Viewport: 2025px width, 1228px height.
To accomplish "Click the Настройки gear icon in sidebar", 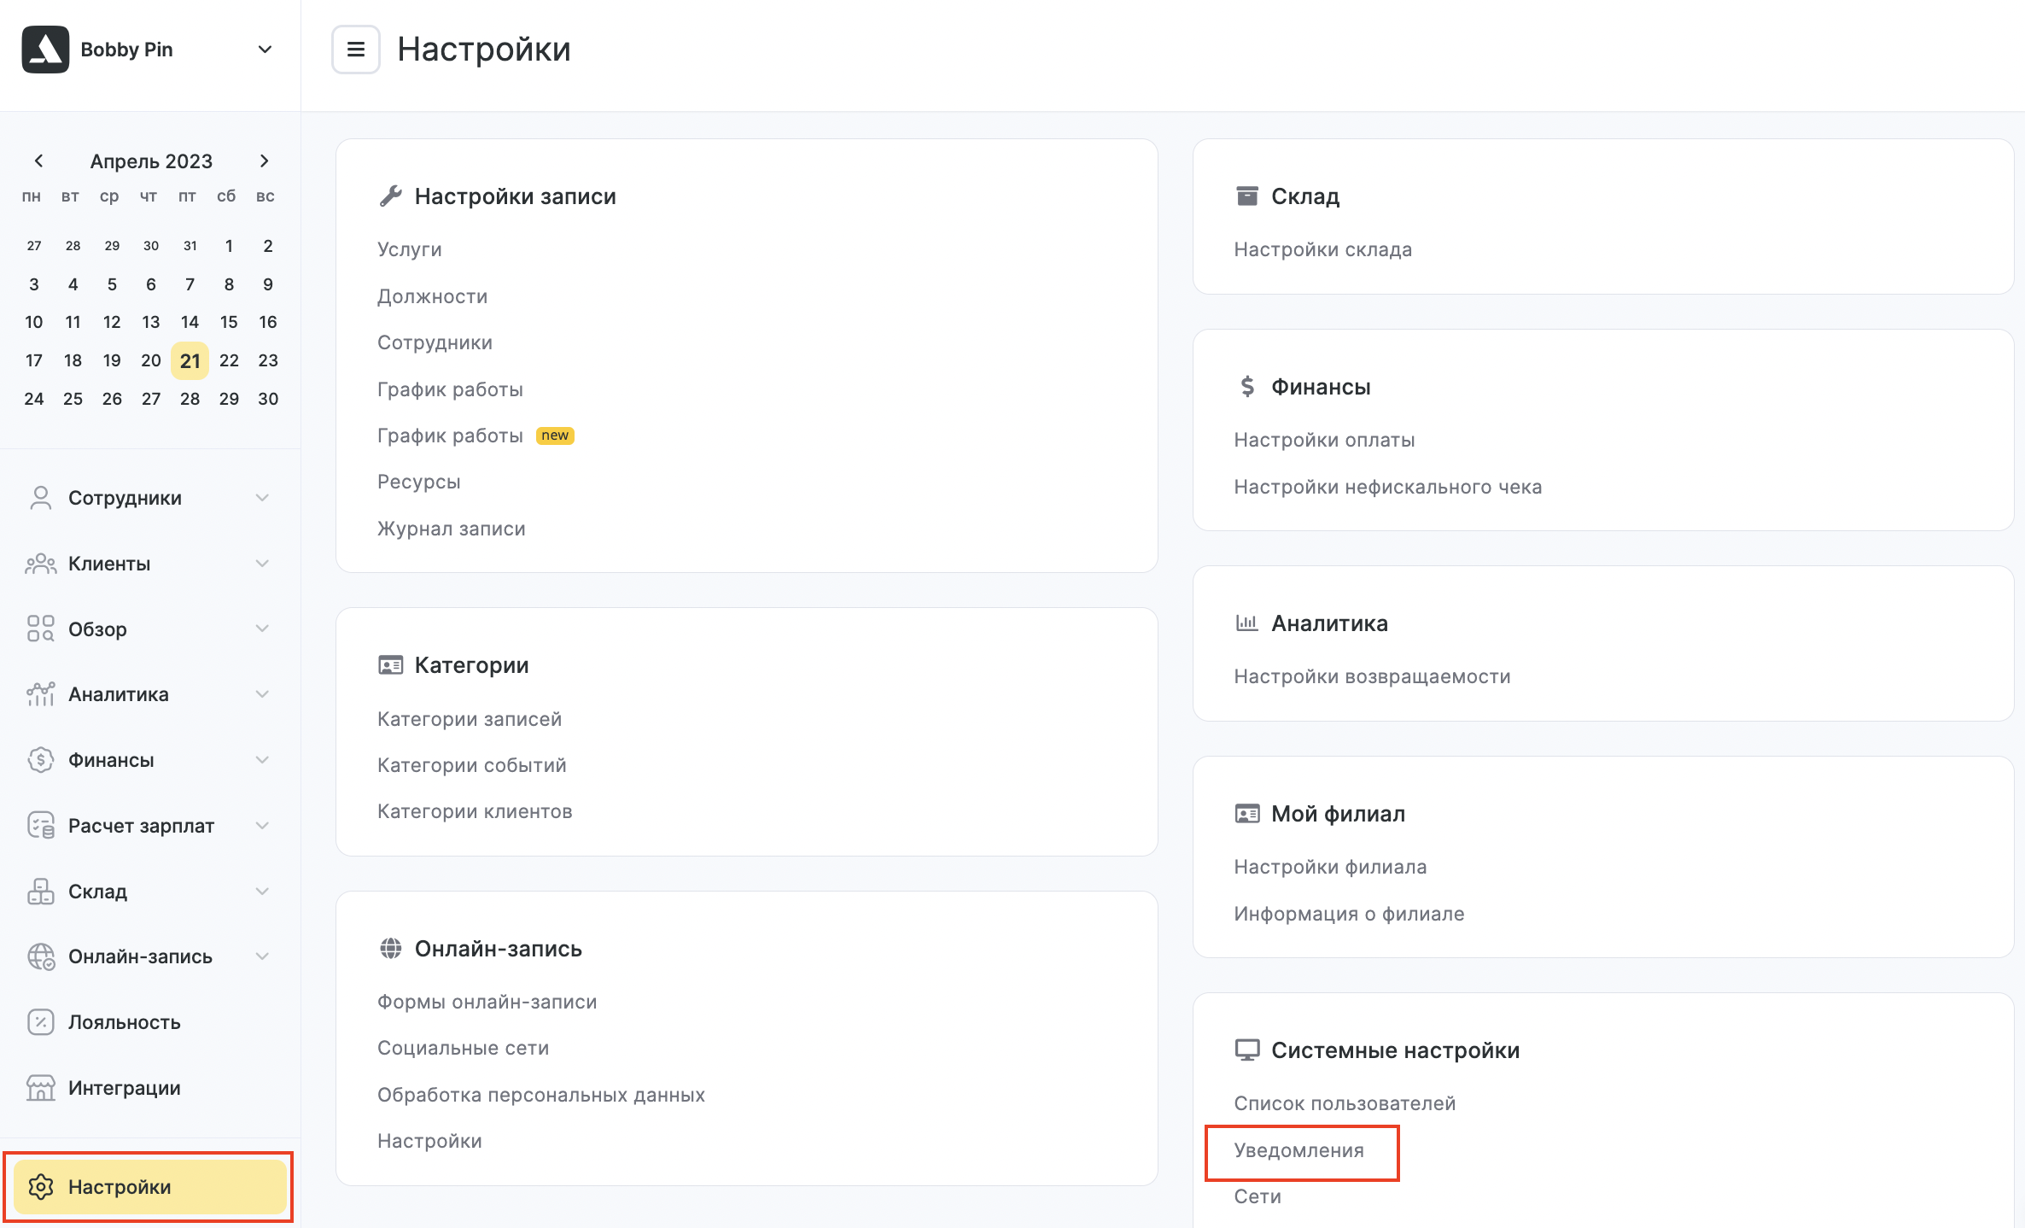I will [40, 1187].
